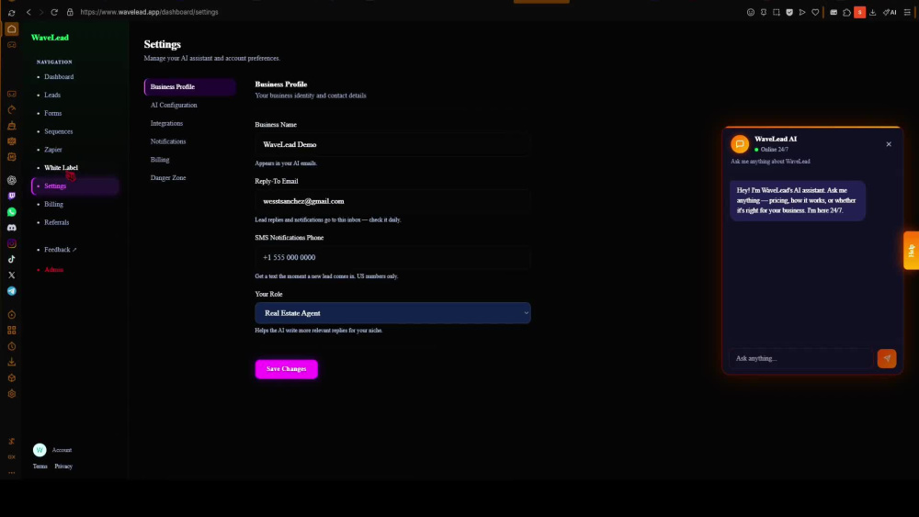919x517 pixels.
Task: Open the browser easy setup menu icon
Action: click(907, 12)
